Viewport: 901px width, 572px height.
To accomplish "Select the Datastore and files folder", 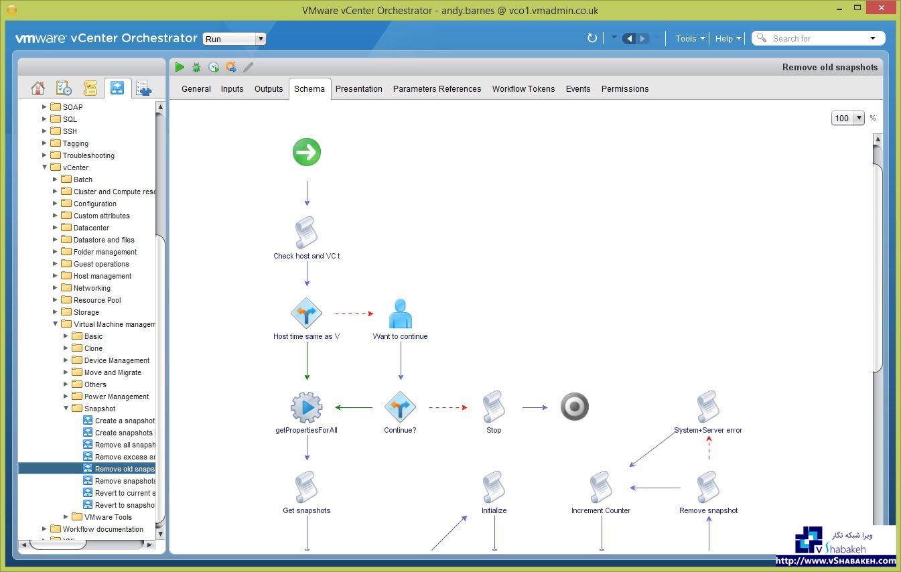I will (98, 240).
